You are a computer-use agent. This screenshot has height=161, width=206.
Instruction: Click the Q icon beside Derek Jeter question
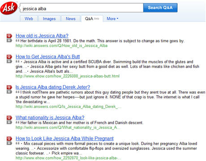tap(9, 87)
